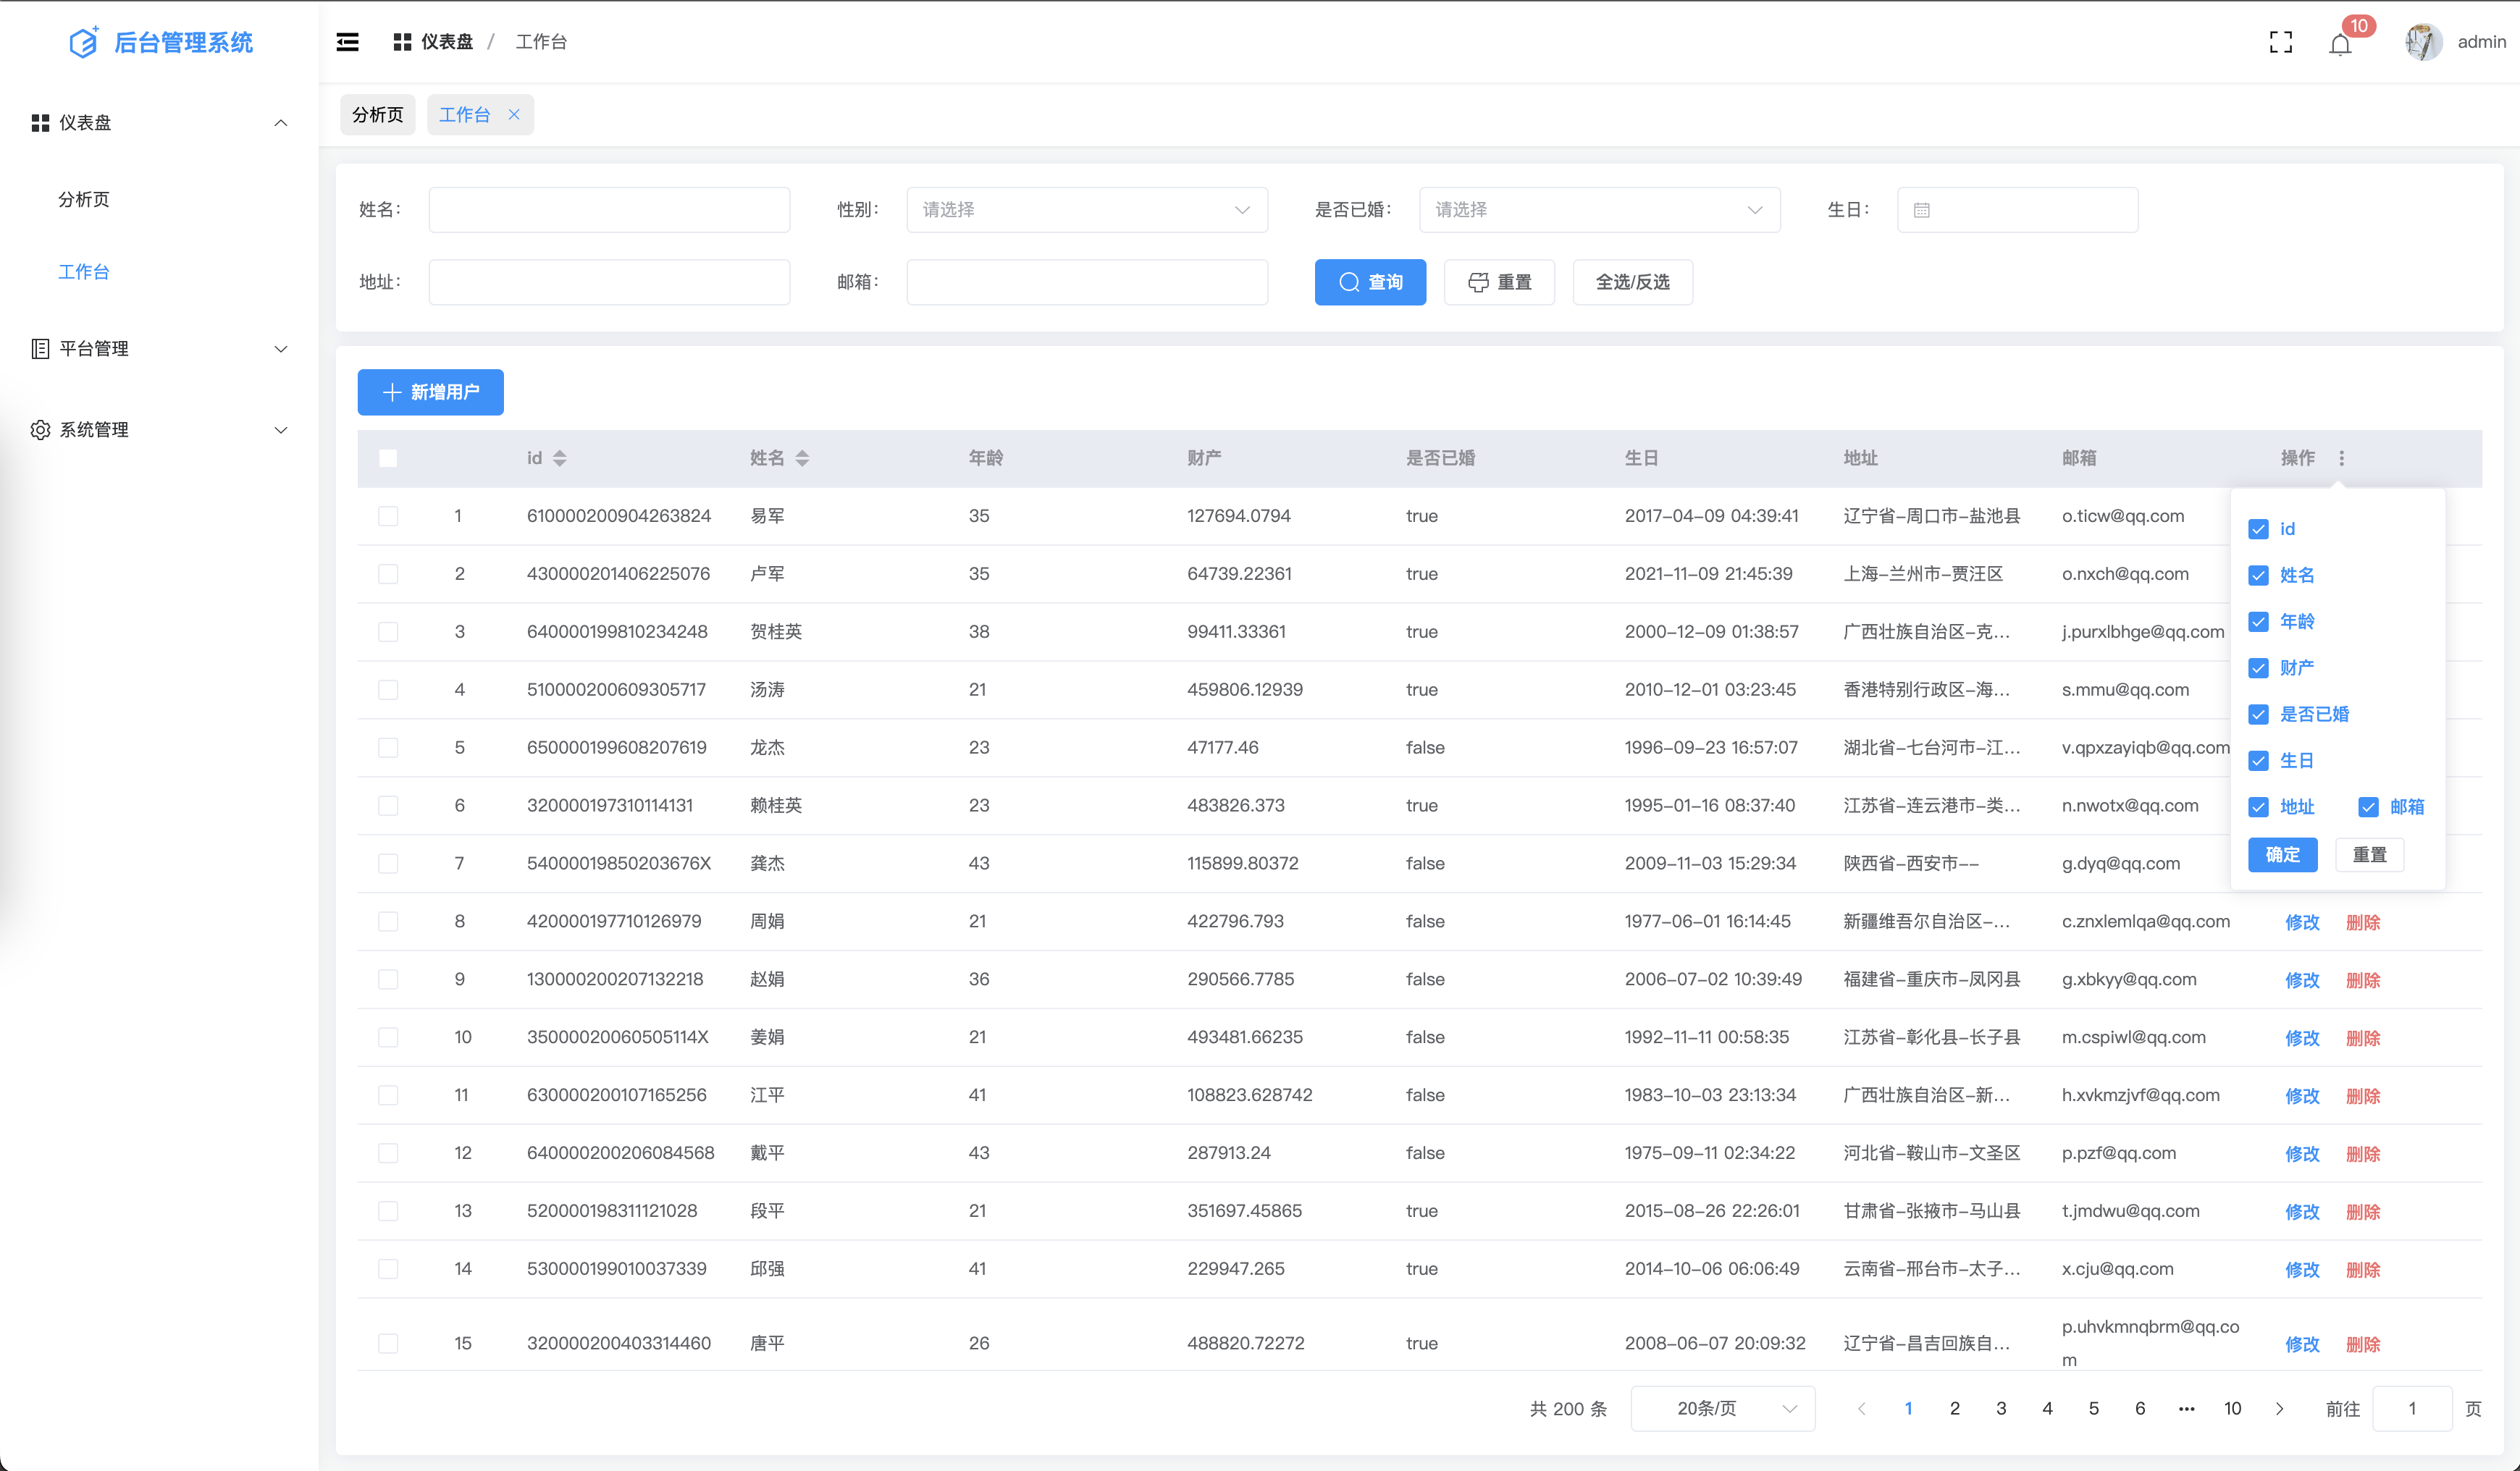Click the sidebar collapse hamburger icon
2520x1471 pixels.
click(347, 42)
